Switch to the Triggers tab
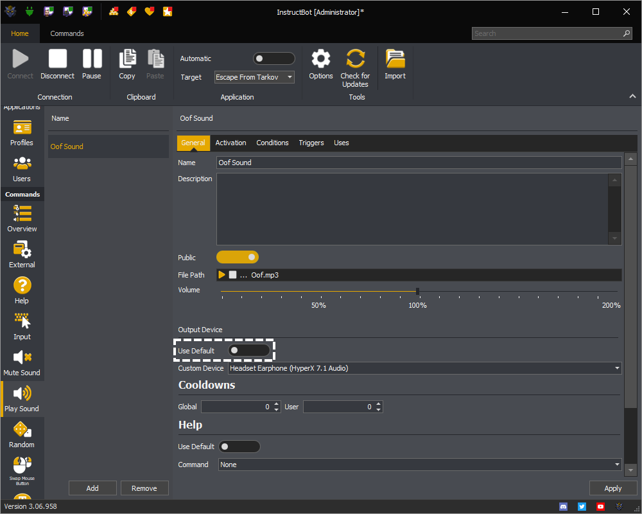642x514 pixels. [x=311, y=143]
